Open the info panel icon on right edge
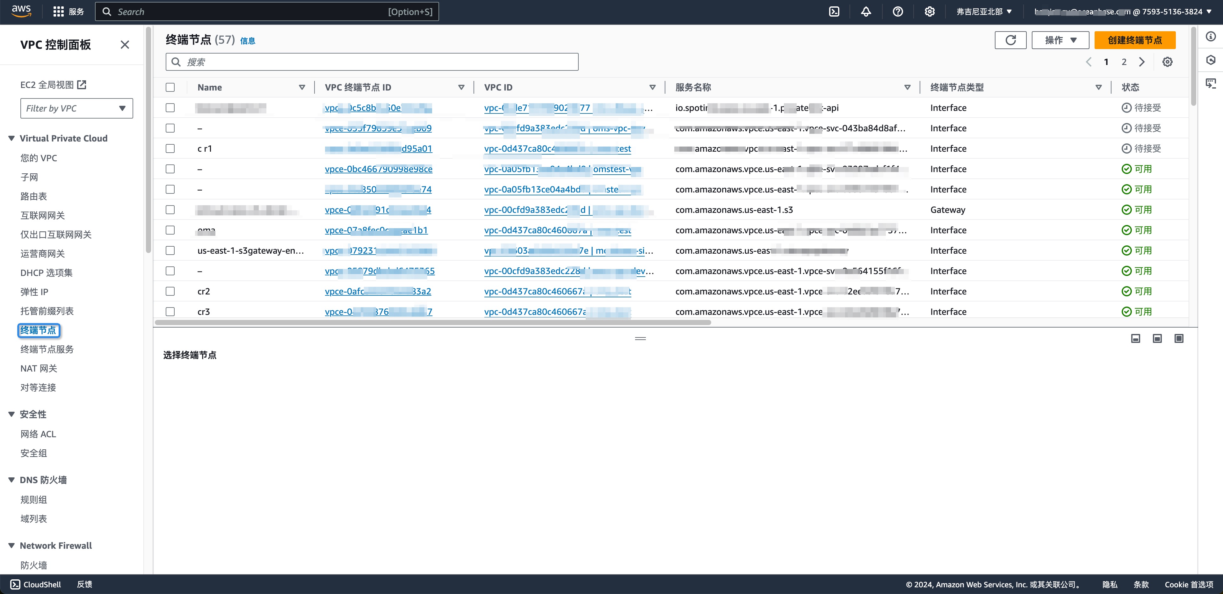 [1211, 37]
